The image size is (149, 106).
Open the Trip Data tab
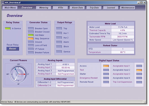tap(94, 8)
